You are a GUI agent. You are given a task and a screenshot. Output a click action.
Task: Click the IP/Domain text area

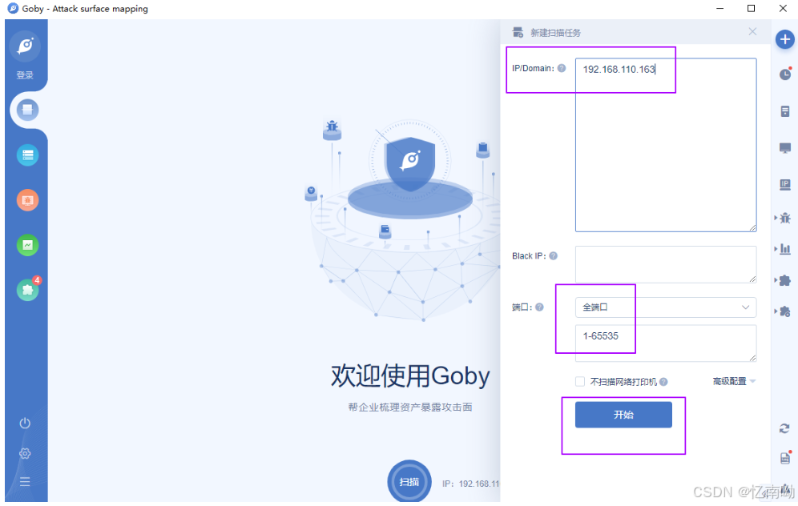[x=666, y=145]
